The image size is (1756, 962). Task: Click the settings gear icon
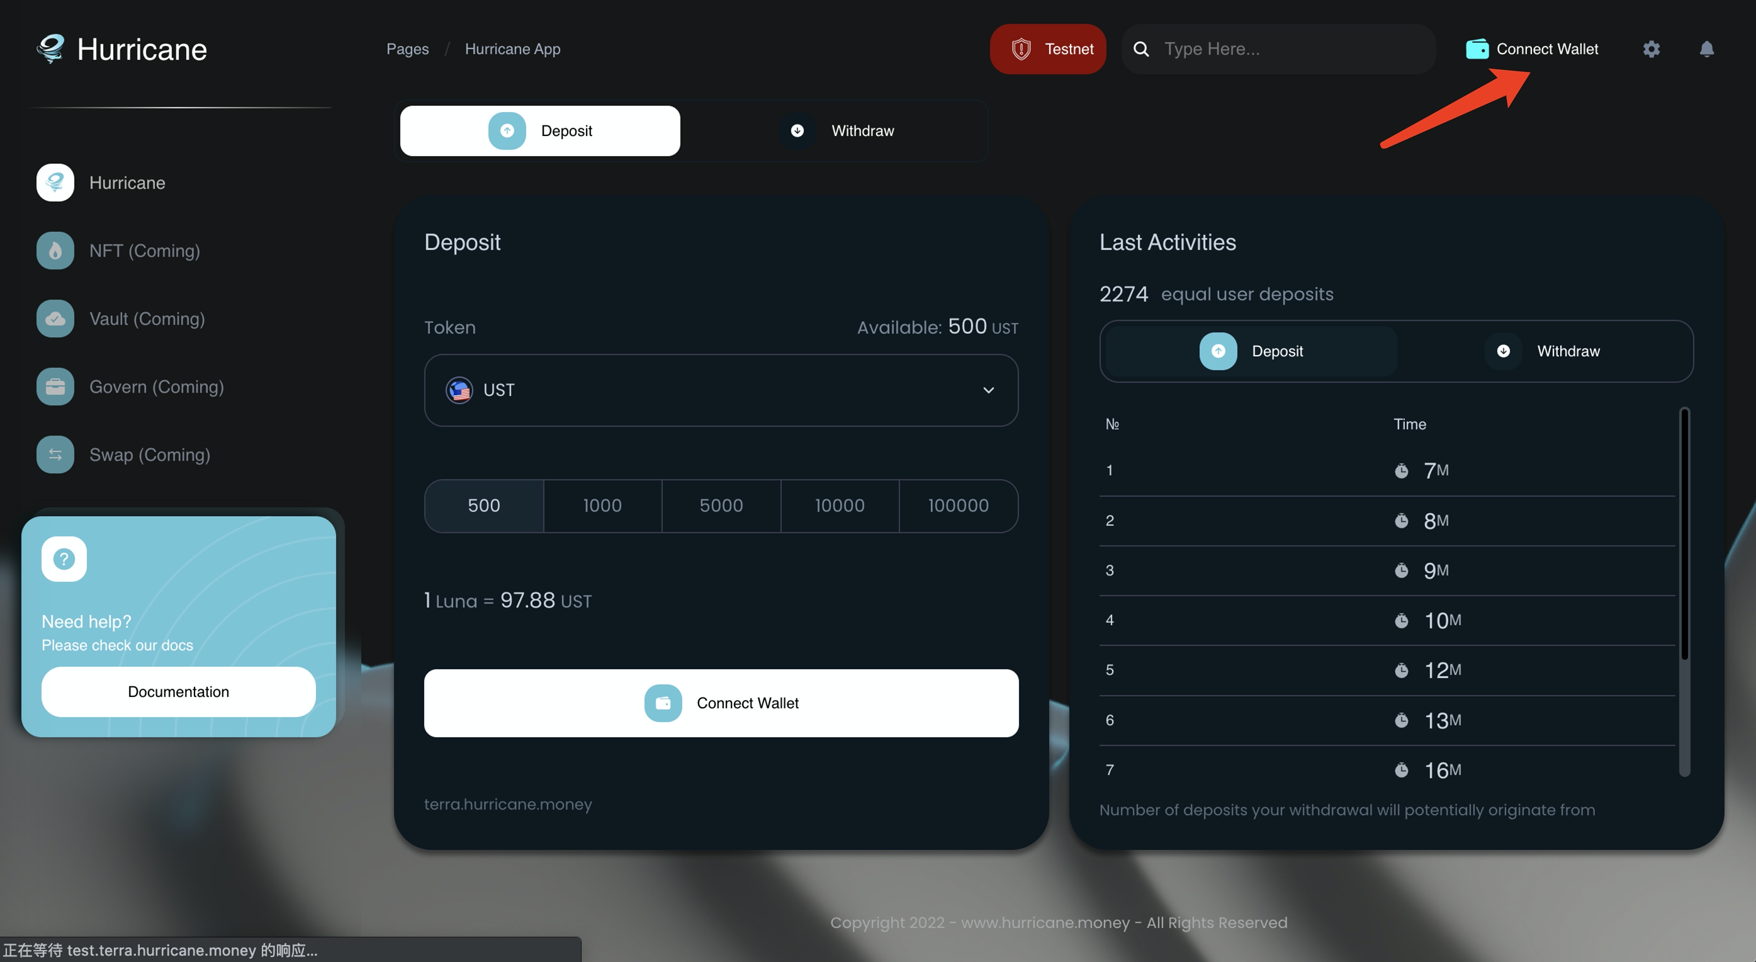pos(1650,49)
